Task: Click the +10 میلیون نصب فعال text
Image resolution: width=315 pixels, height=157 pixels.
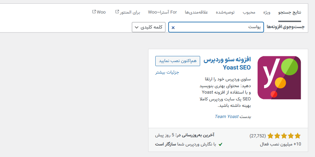Action: click(x=280, y=144)
